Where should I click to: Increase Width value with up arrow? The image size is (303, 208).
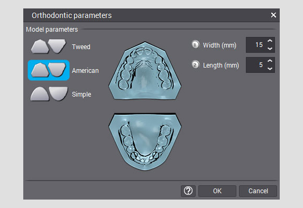(270, 41)
